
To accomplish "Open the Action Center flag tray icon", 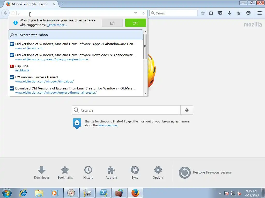I will [226, 193].
